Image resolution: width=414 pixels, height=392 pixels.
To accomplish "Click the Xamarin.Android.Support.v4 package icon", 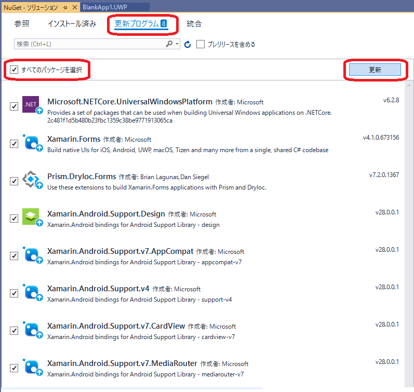I will [x=32, y=292].
